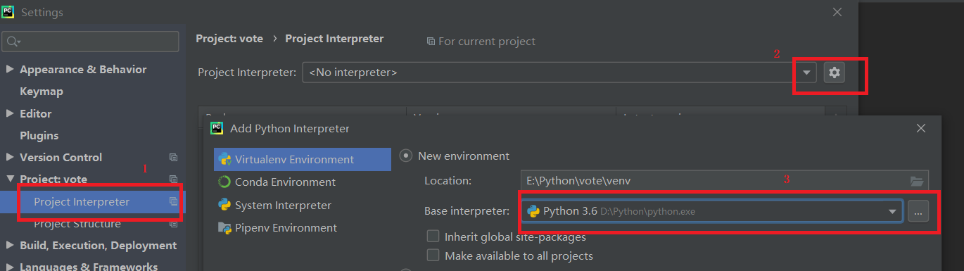Click the Location path input field
This screenshot has height=271, width=964.
pos(714,181)
